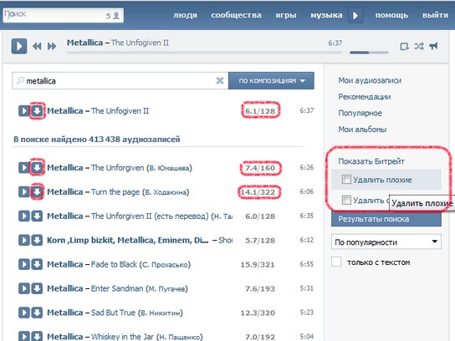Select the Результаты поиска tab
This screenshot has width=455, height=341.
point(386,219)
